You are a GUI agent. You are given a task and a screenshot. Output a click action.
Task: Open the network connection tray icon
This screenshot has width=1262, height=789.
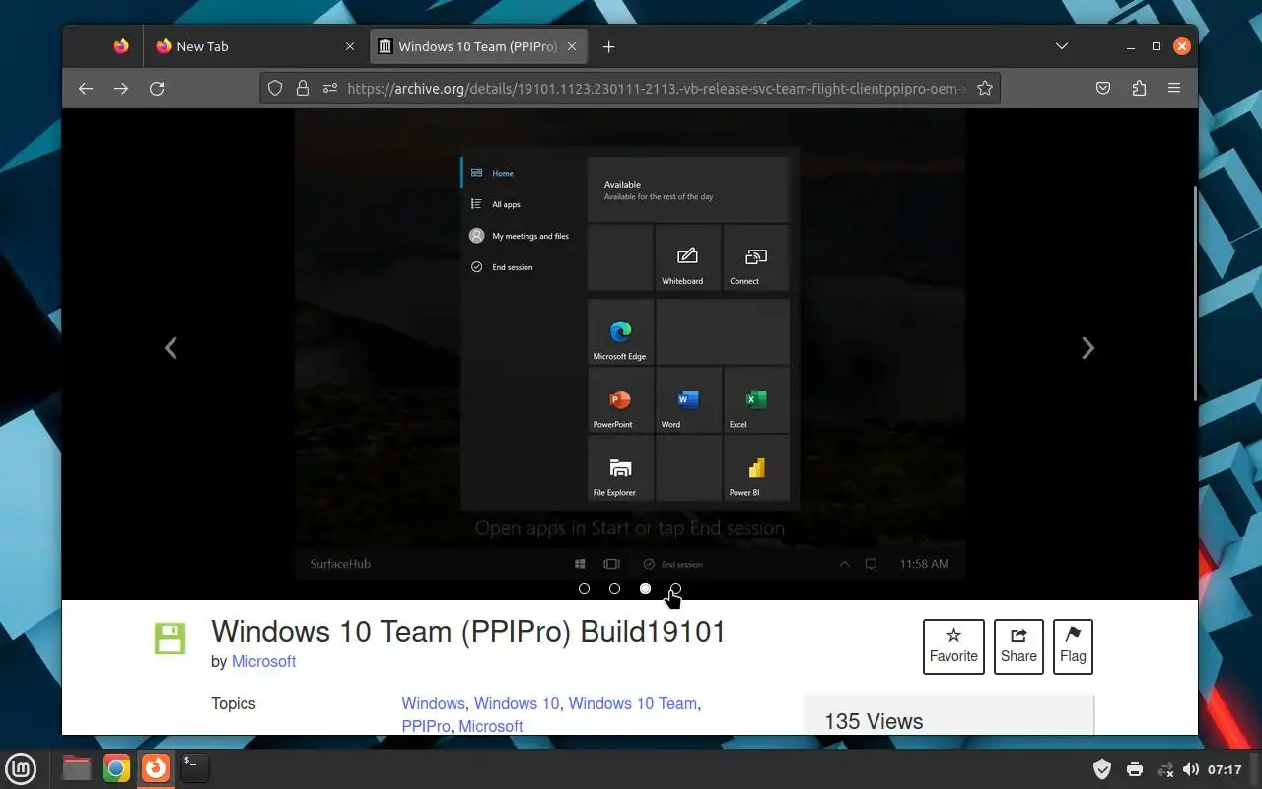1165,769
